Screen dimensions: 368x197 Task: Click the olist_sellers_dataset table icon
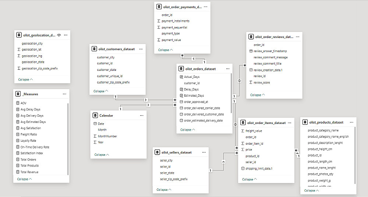pyautogui.click(x=158, y=152)
